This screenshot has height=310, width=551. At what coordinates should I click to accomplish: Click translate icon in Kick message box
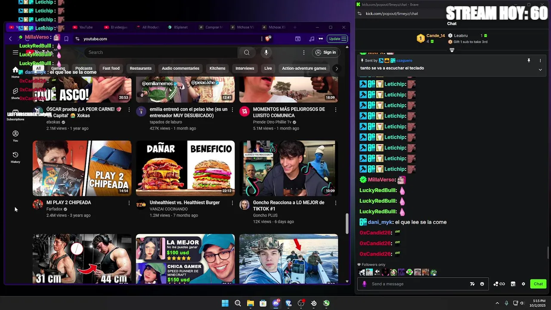[472, 284]
